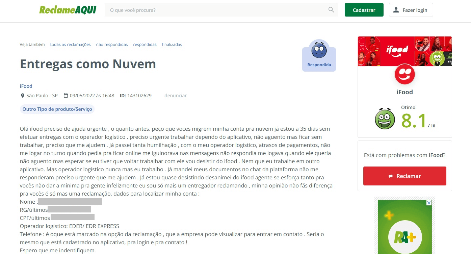Open 'finalizadas' filter link

tap(172, 45)
